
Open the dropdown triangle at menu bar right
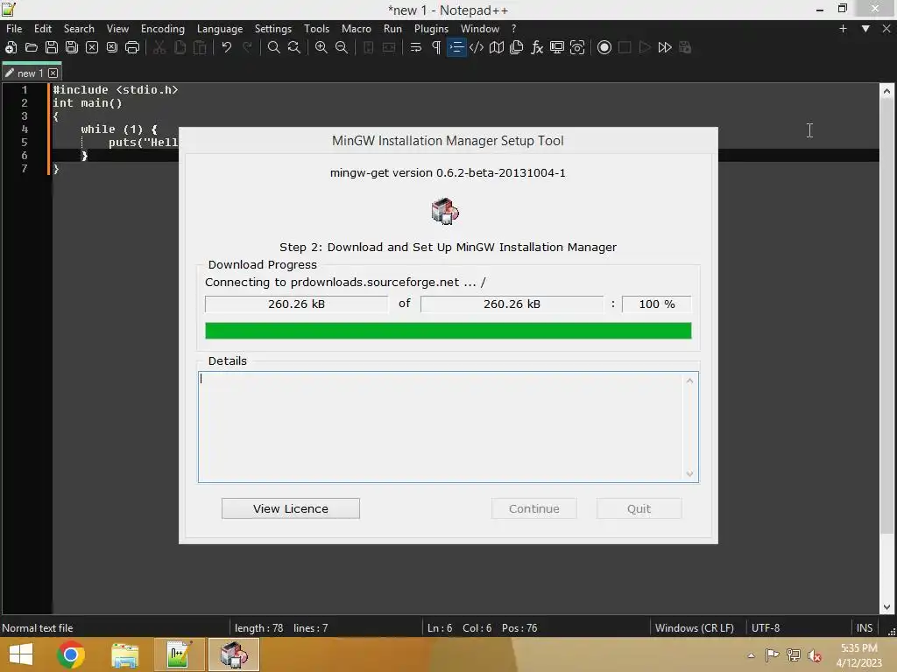click(865, 29)
